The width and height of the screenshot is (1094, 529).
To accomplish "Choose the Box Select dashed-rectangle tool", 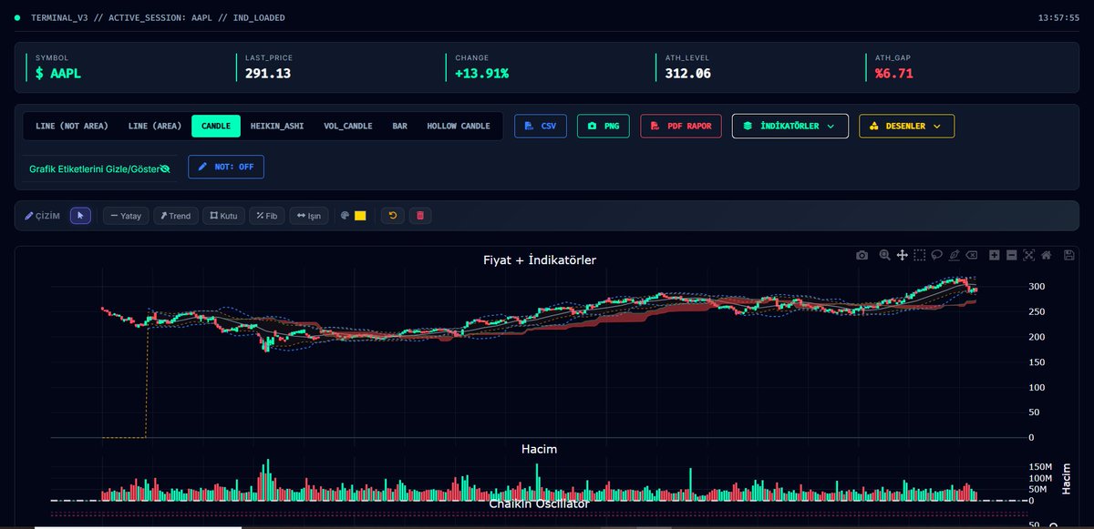I will pyautogui.click(x=920, y=255).
